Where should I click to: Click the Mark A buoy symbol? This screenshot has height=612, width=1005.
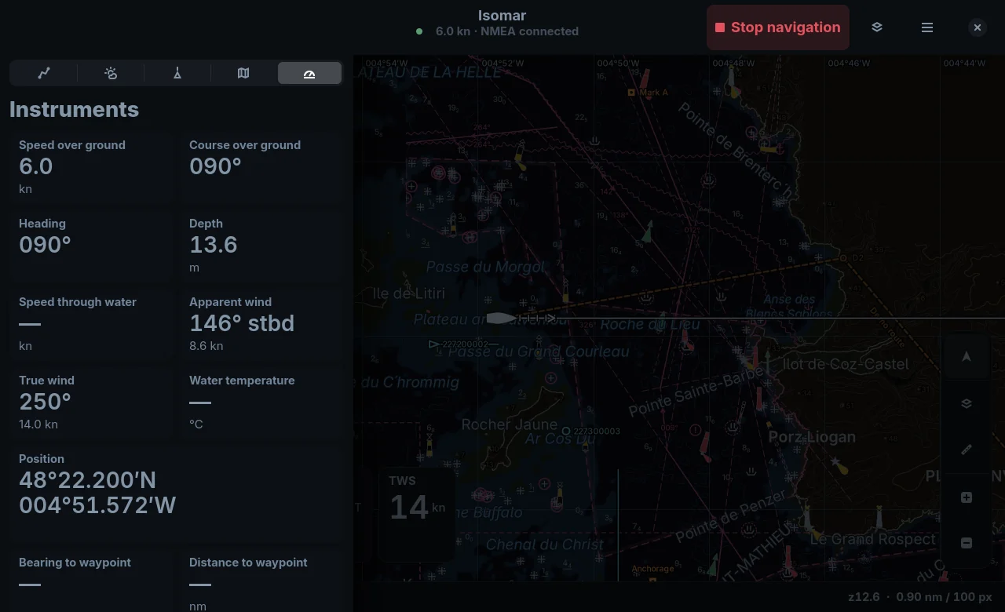tap(631, 93)
